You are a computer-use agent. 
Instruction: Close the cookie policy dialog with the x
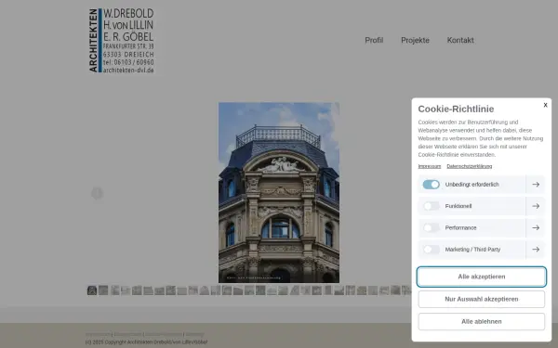point(545,105)
